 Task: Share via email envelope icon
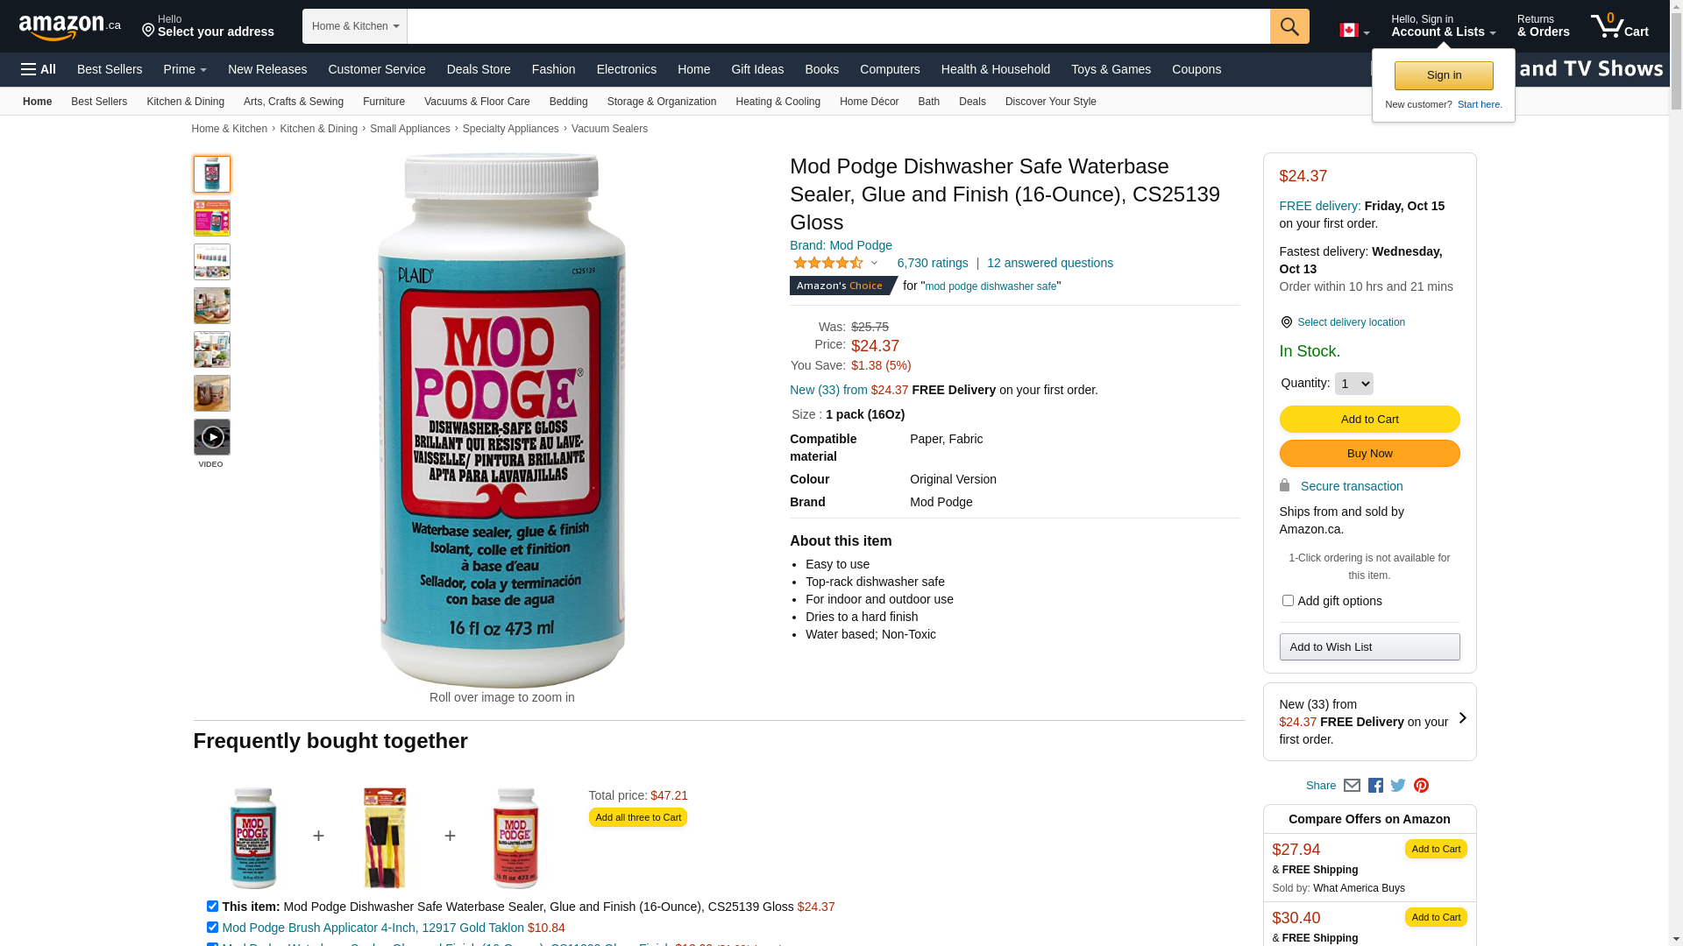coord(1352,786)
